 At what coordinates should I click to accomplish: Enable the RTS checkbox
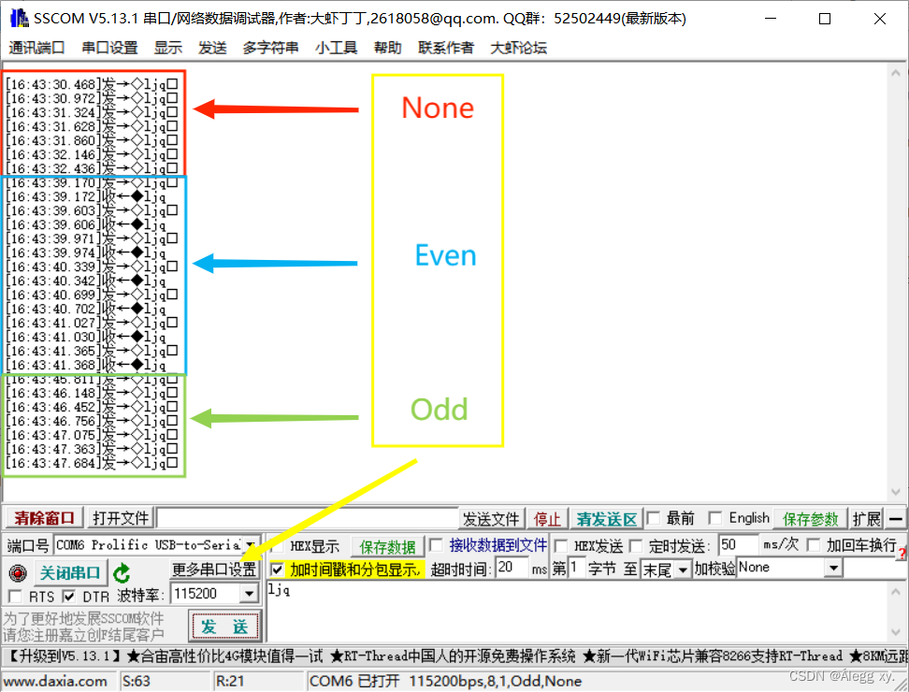[16, 597]
